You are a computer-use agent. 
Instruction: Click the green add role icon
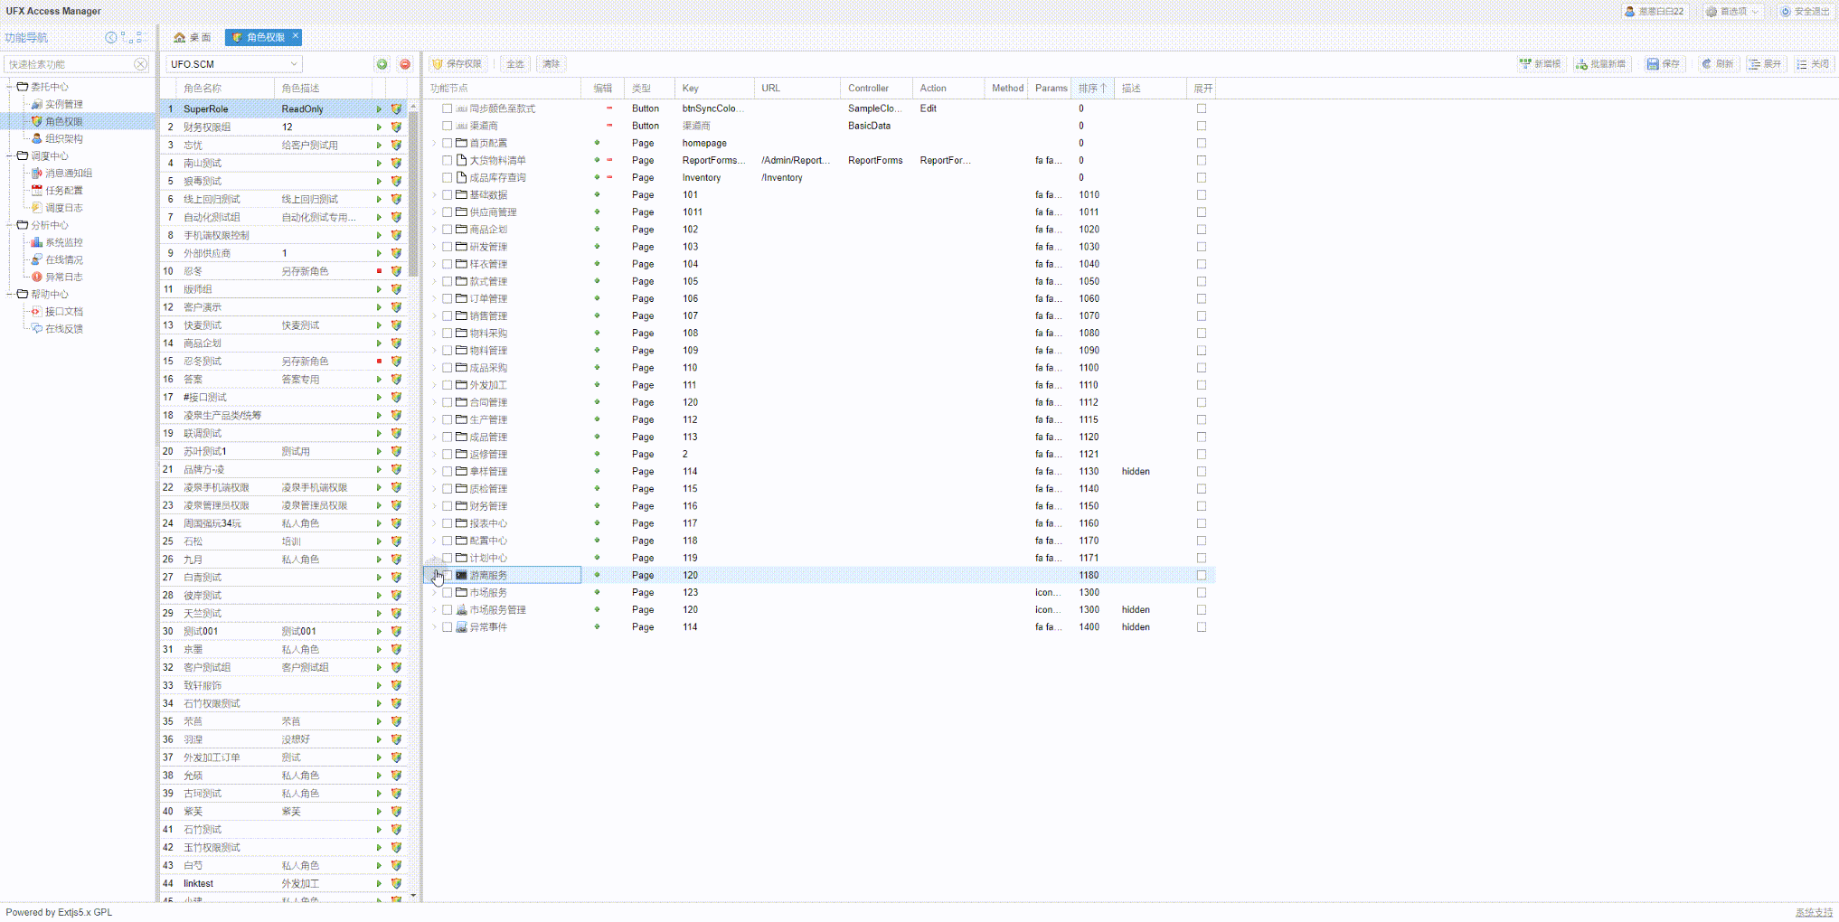click(x=382, y=64)
